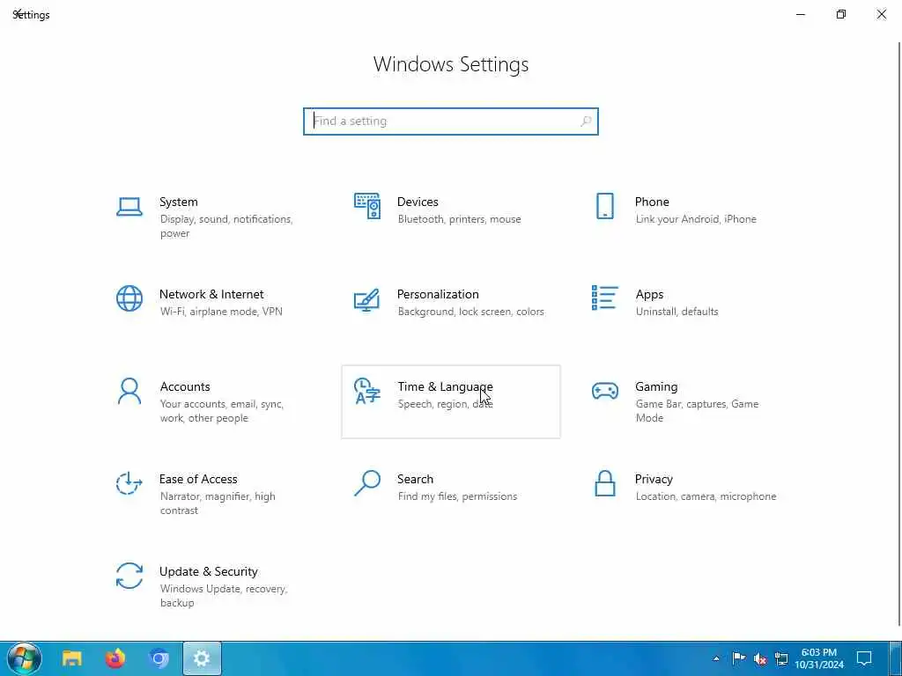This screenshot has height=676, width=902.
Task: Click the Phone heading
Action: (652, 202)
